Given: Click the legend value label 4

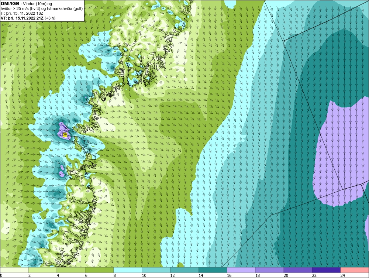Looking at the screenshot, I should [x=58, y=275].
